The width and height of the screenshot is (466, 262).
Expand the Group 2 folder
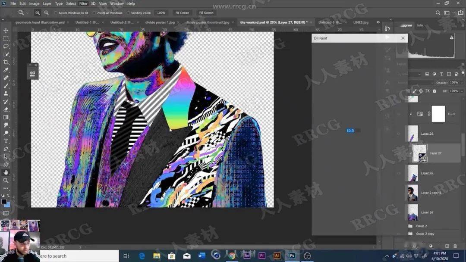point(410,226)
